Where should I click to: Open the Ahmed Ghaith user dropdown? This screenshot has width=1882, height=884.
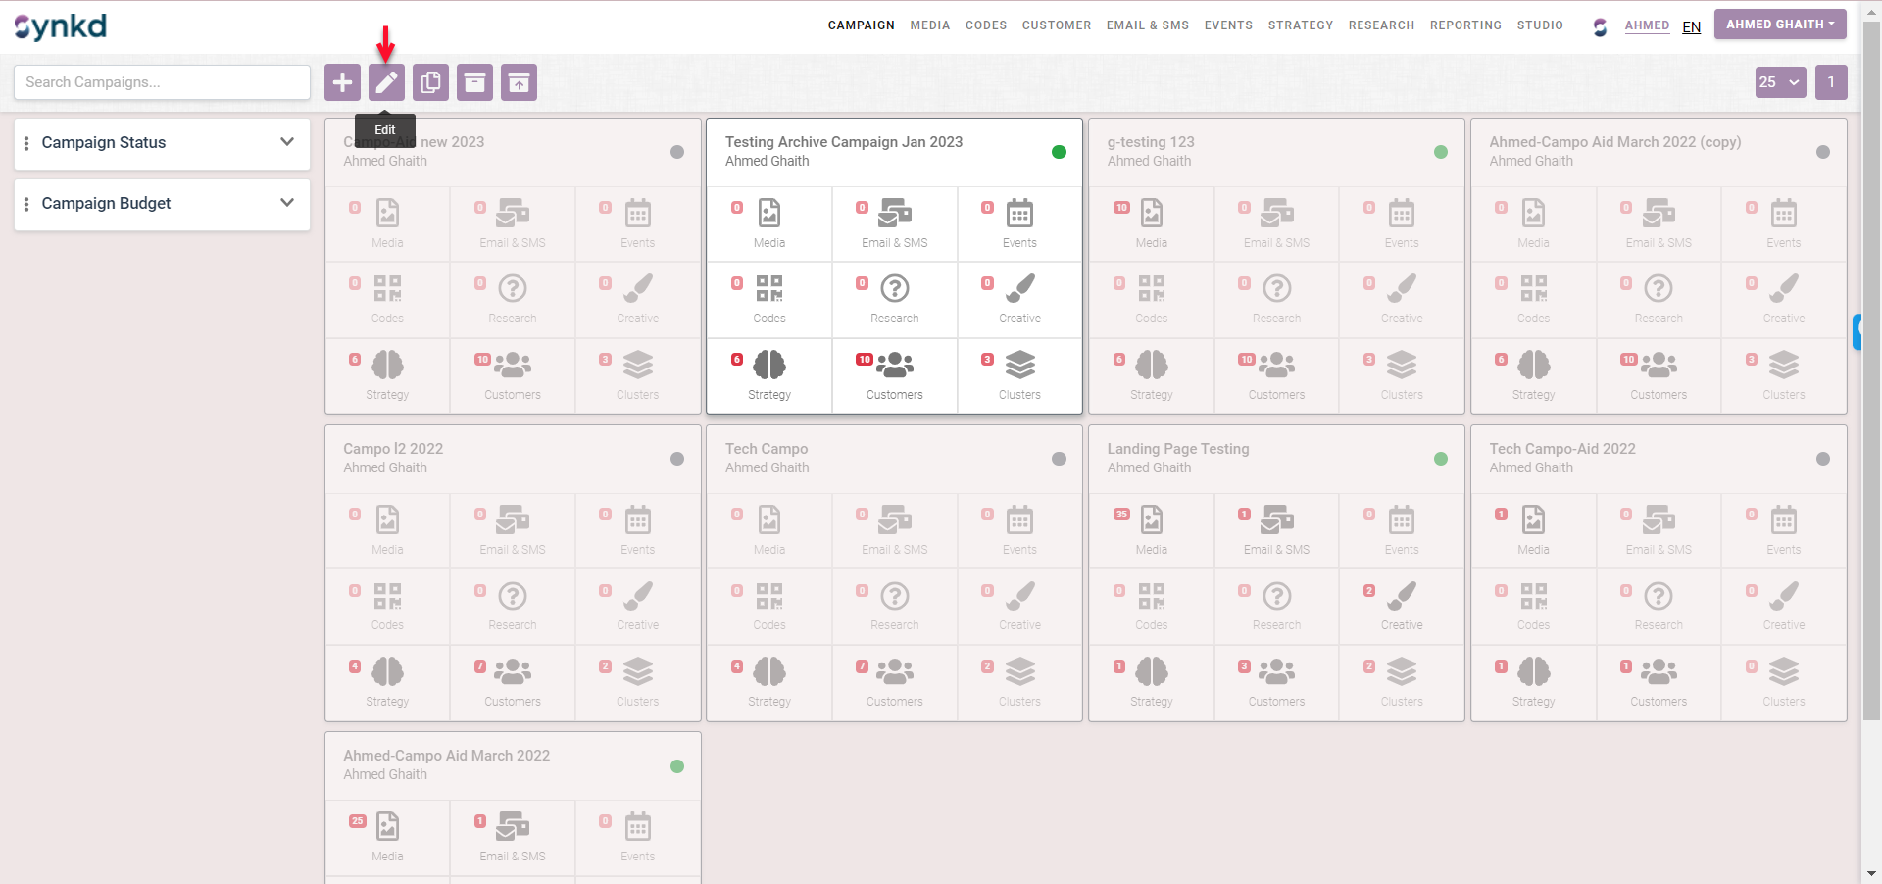(x=1779, y=25)
